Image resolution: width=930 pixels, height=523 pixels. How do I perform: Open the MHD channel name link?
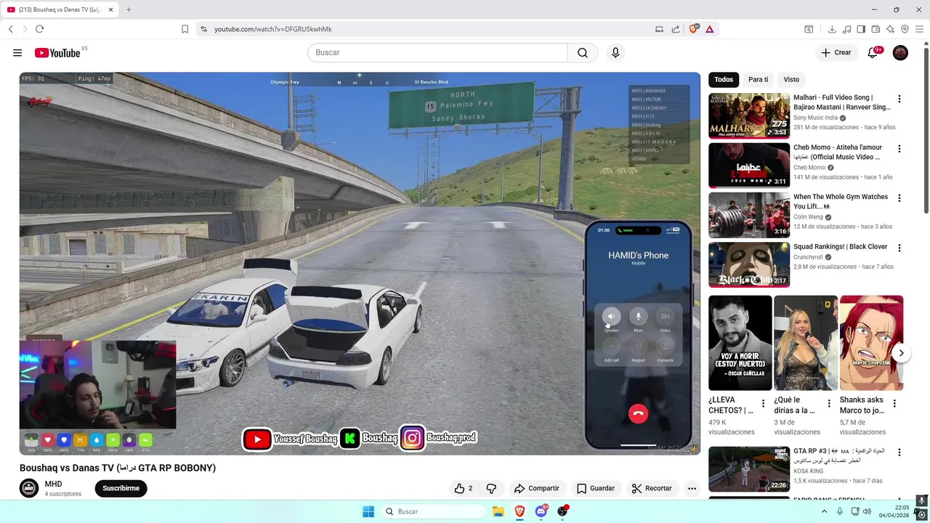pyautogui.click(x=53, y=484)
